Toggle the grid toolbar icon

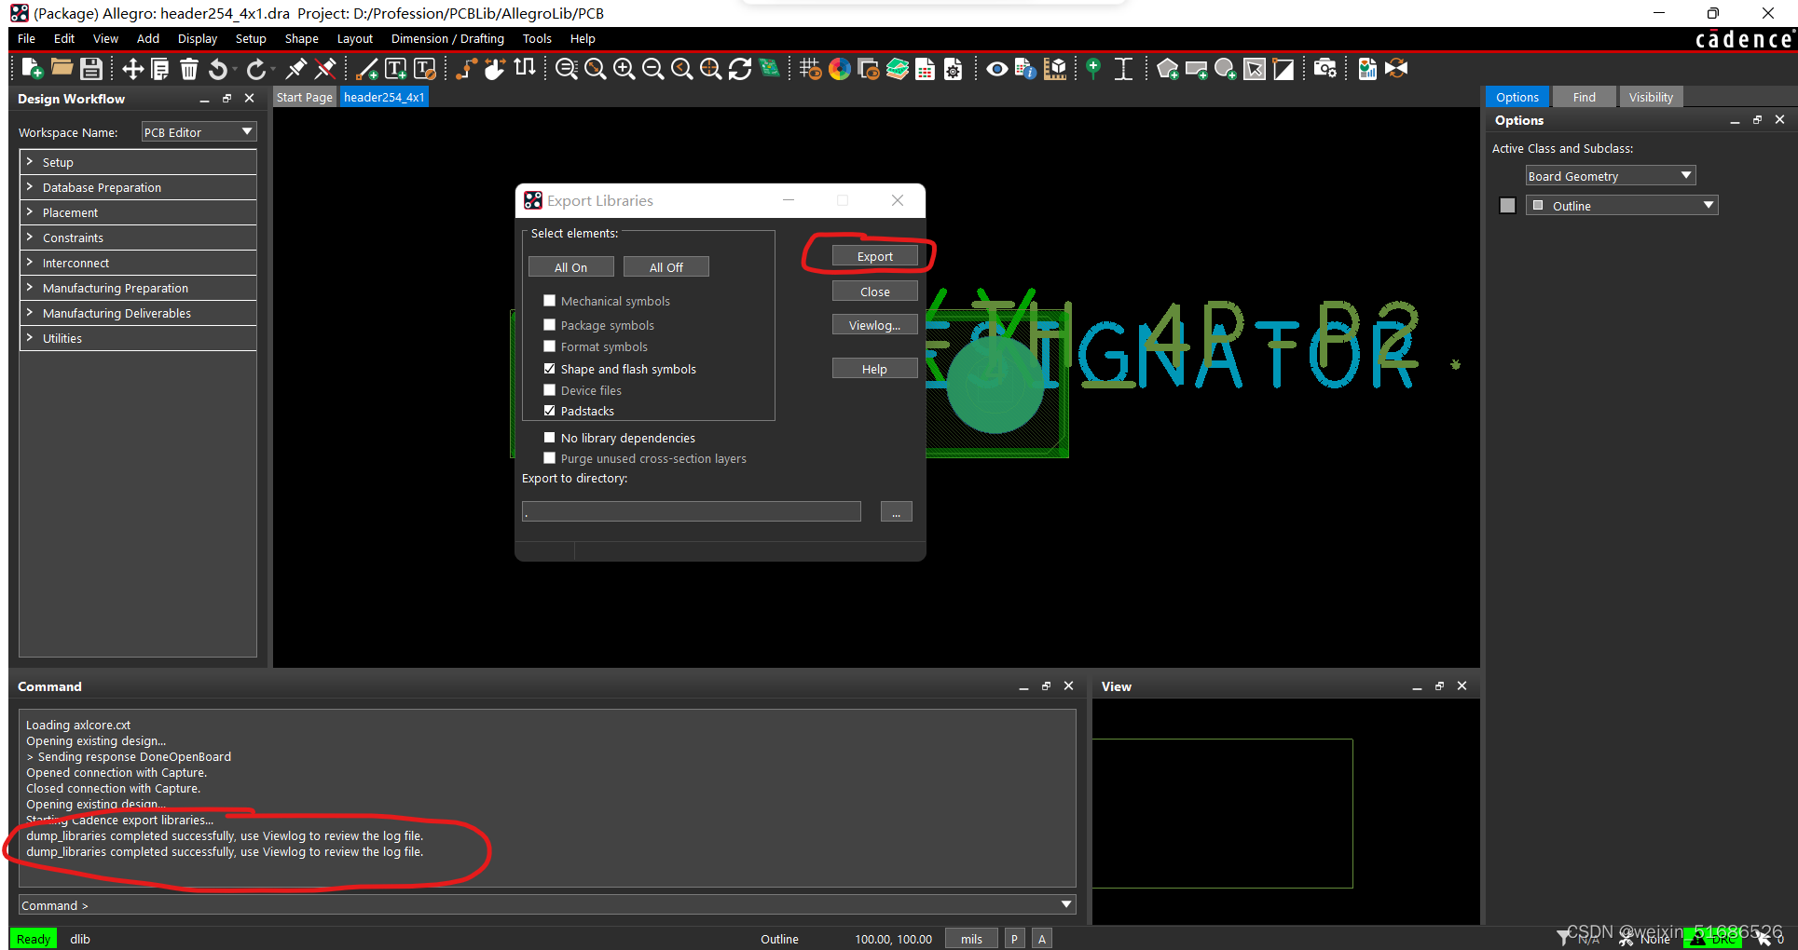(x=810, y=69)
